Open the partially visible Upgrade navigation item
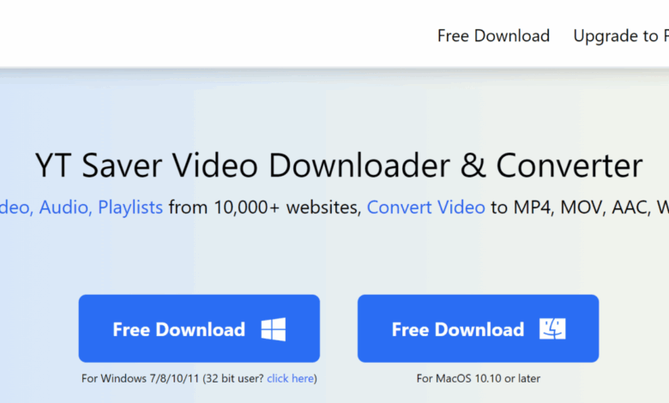 click(x=621, y=36)
